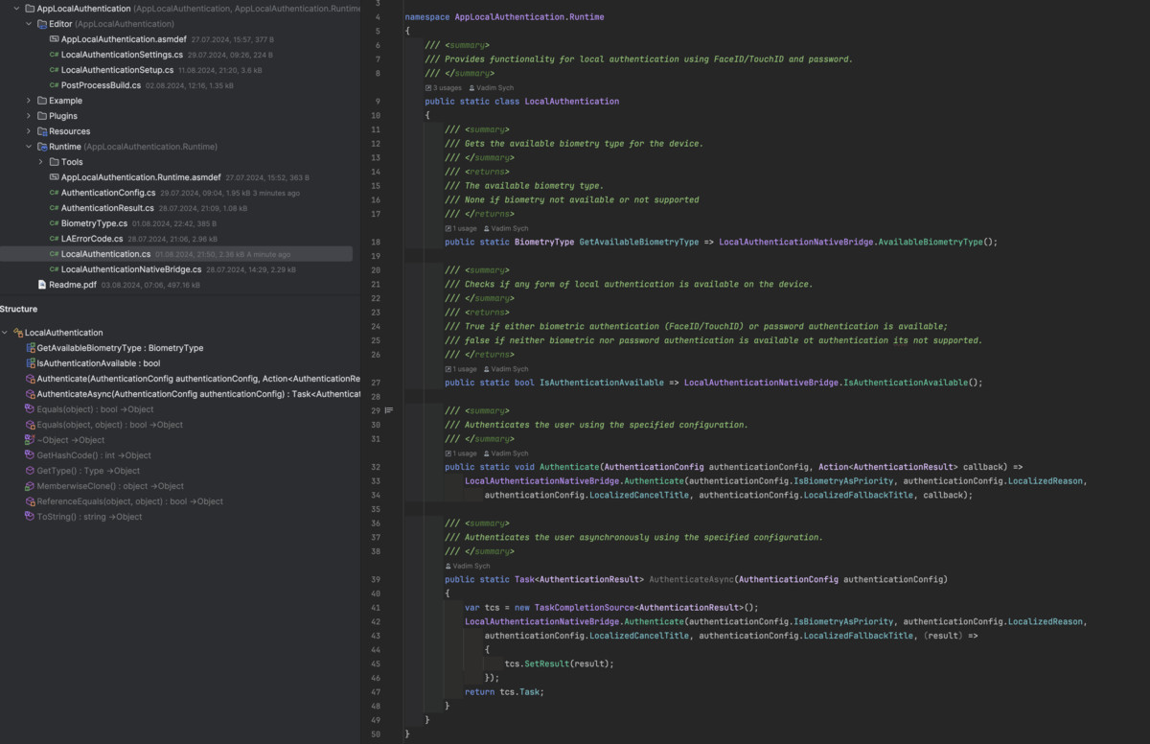The height and width of the screenshot is (744, 1150).
Task: Click the destructor icon beside ~Object
Action: [30, 440]
